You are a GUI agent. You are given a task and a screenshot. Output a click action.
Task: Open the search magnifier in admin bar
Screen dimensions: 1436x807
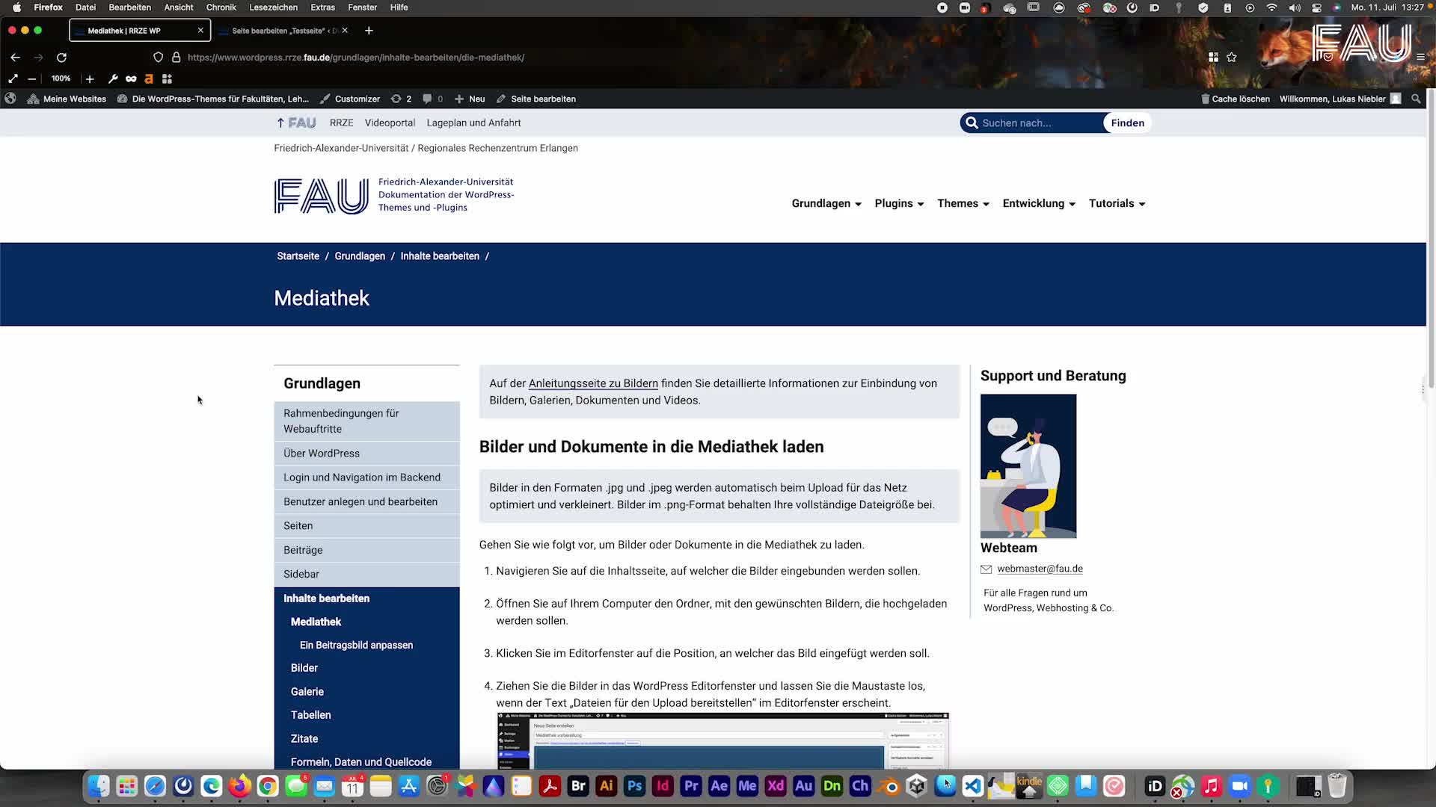1416,99
